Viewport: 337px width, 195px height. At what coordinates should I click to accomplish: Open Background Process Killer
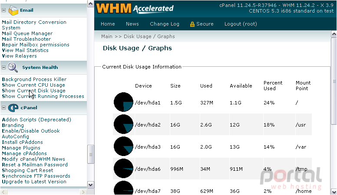(34, 79)
